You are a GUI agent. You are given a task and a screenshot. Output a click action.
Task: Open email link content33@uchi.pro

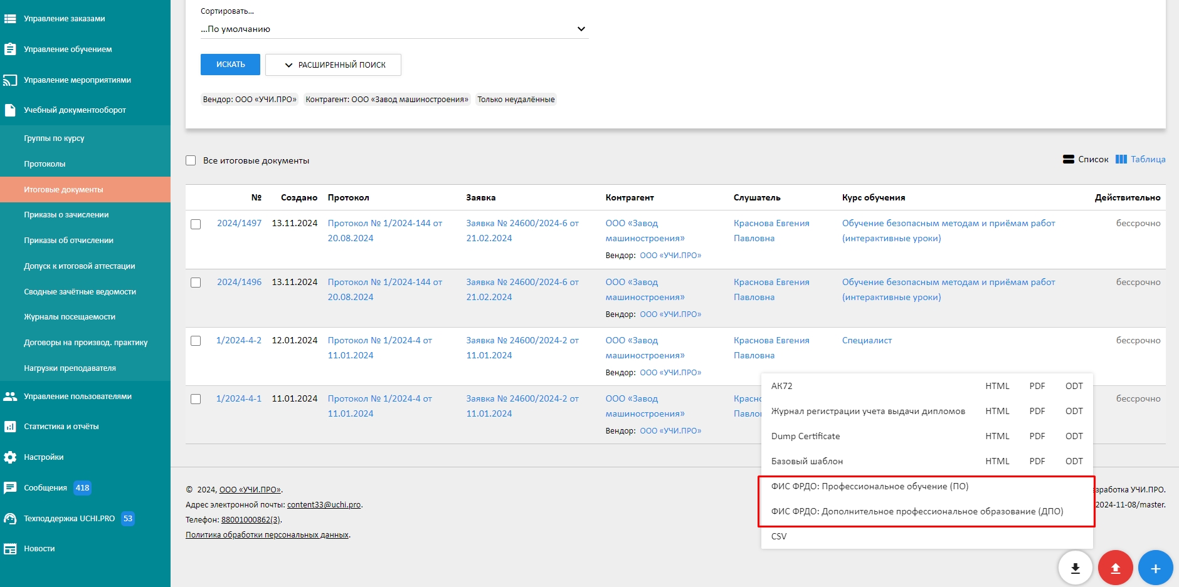[x=324, y=505]
